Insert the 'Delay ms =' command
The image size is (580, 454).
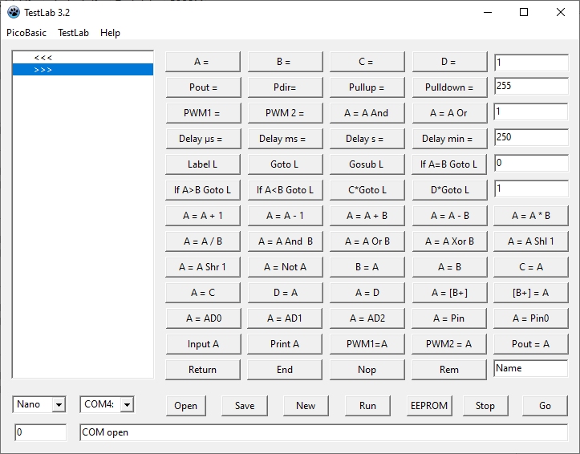point(285,139)
